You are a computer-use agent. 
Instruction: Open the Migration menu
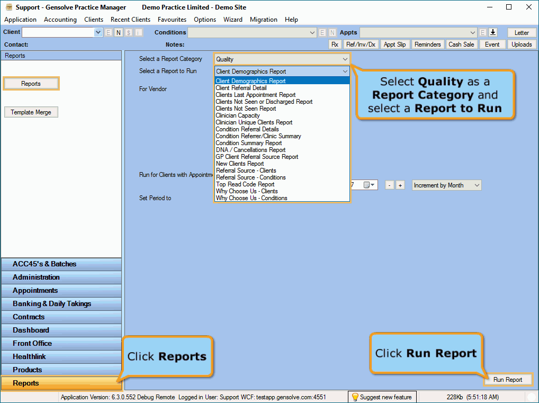click(x=263, y=20)
